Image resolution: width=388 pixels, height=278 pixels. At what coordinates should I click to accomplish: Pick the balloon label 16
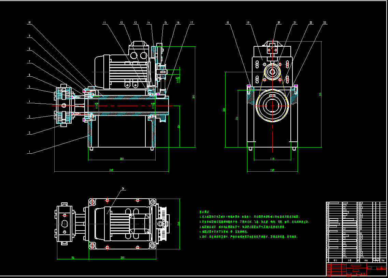(x=178, y=22)
